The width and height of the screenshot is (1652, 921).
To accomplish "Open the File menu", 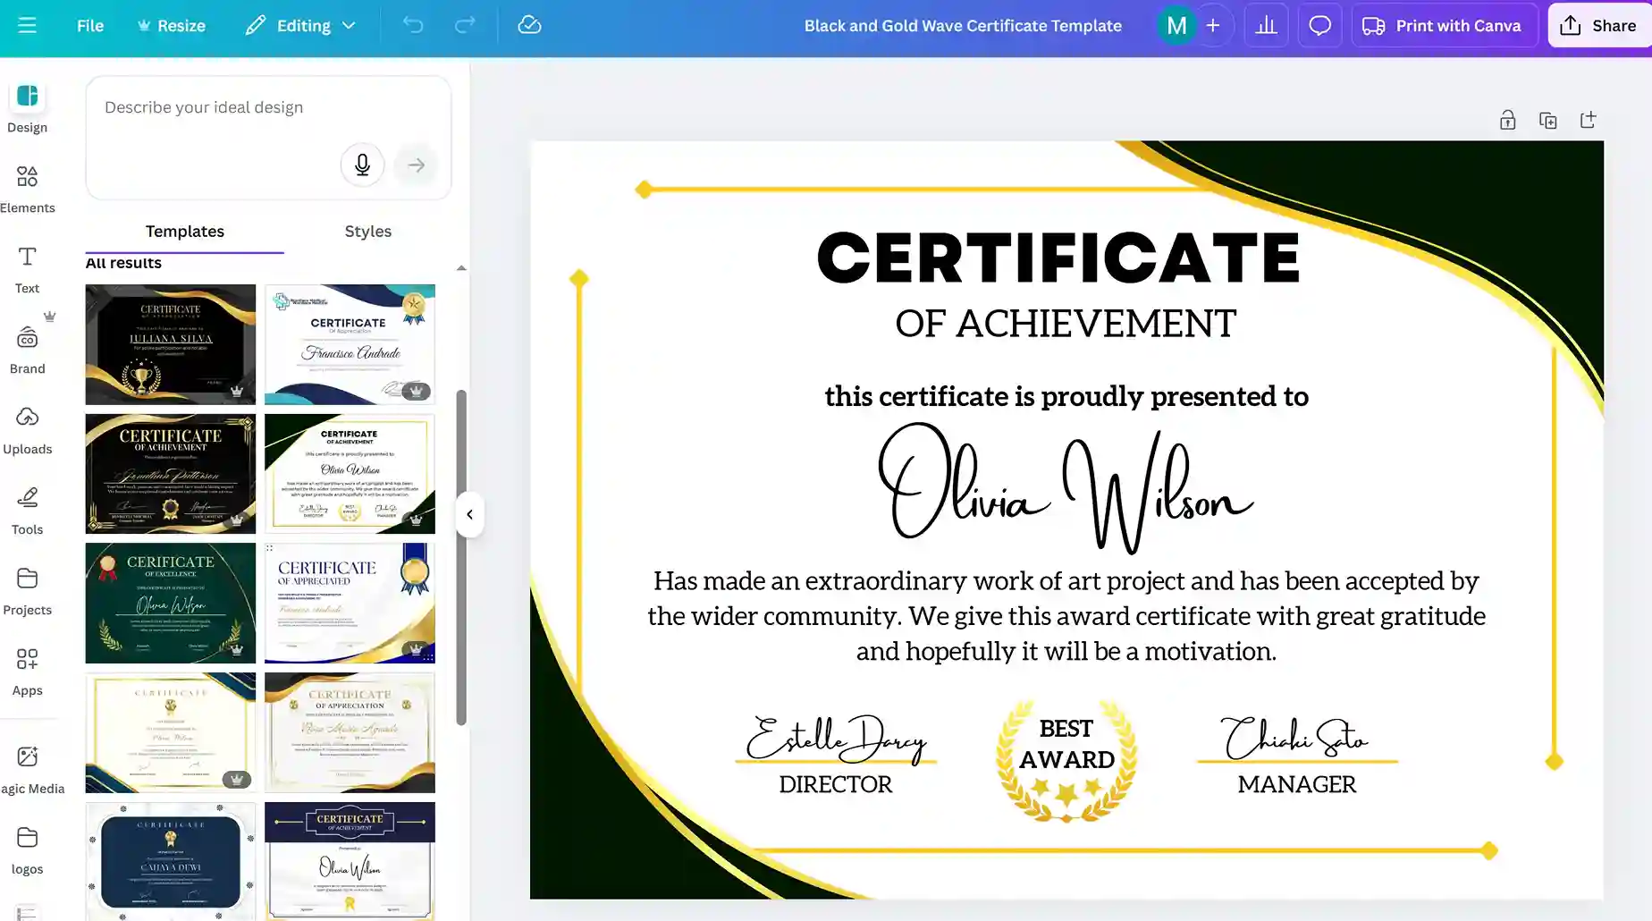I will click(x=89, y=25).
